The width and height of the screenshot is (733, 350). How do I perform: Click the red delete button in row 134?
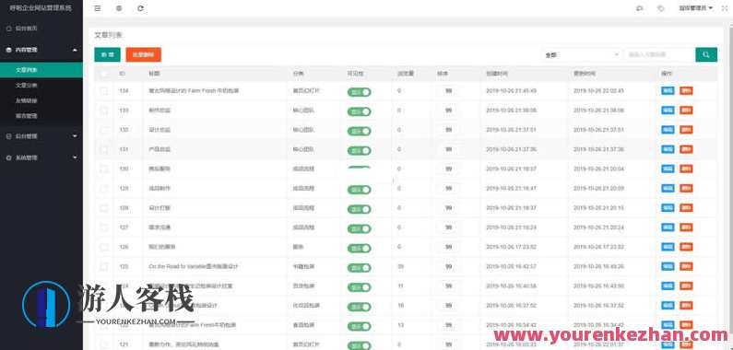pos(686,90)
